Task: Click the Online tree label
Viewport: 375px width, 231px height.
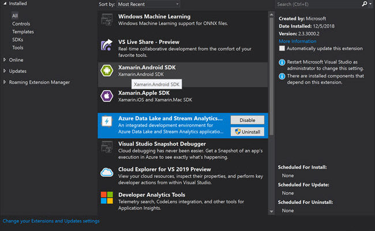Action: click(x=16, y=60)
